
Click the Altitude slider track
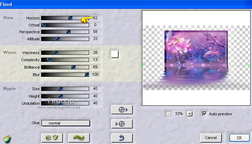[65, 39]
